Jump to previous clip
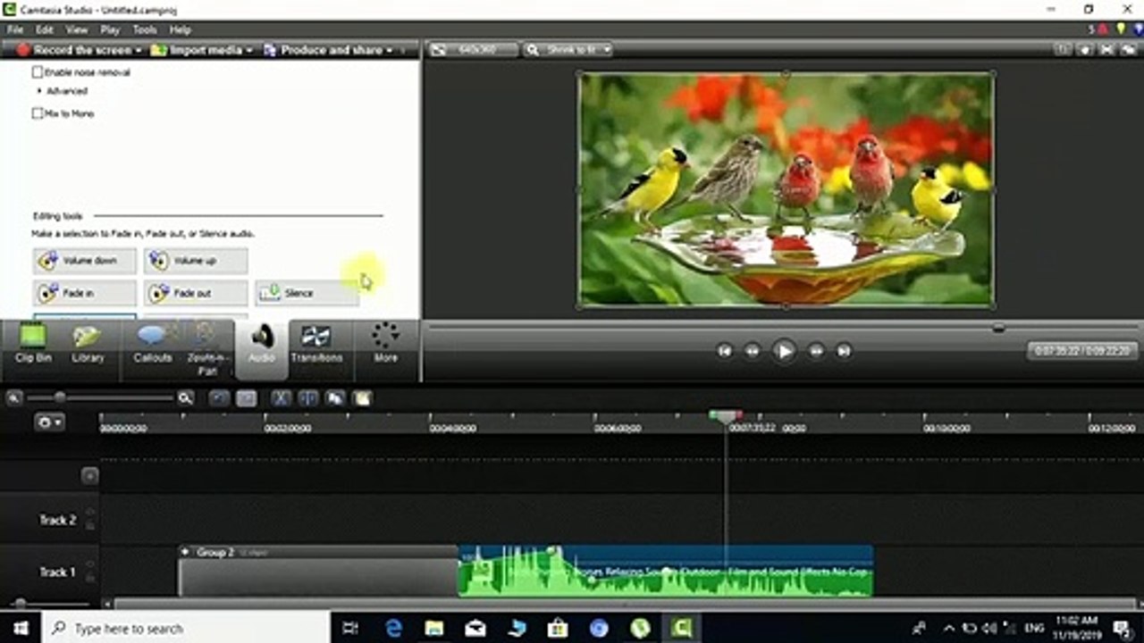 [x=725, y=351]
